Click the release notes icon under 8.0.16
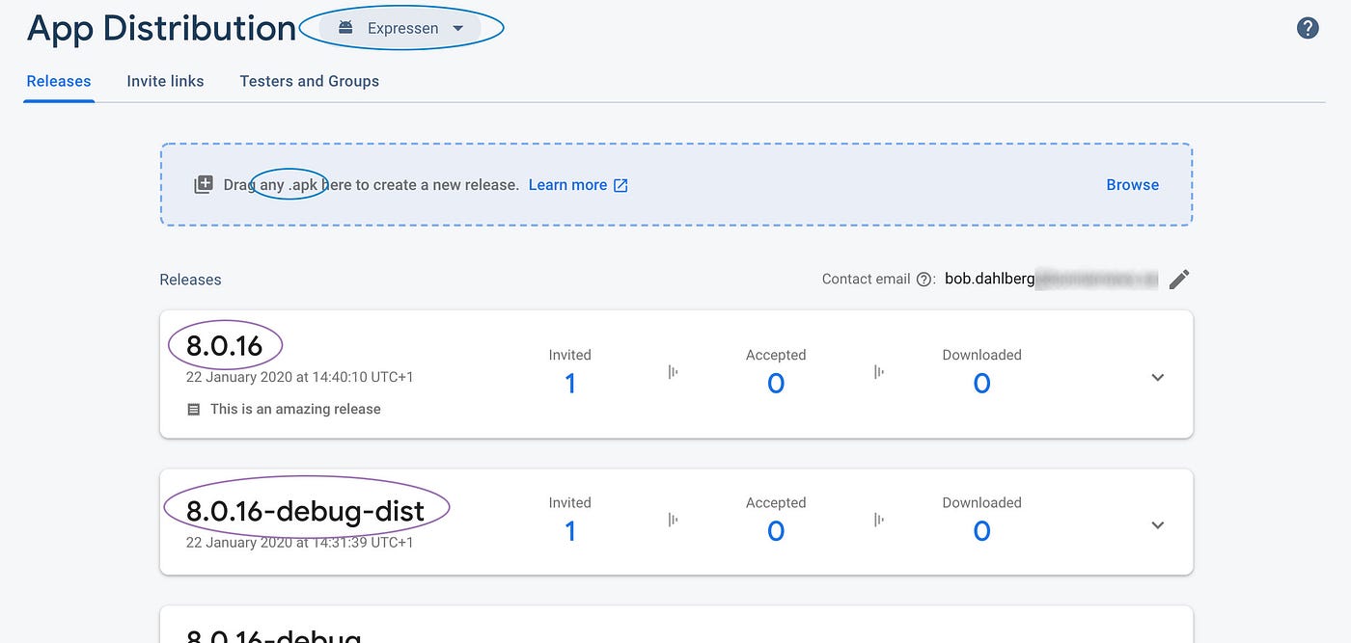 [x=193, y=410]
